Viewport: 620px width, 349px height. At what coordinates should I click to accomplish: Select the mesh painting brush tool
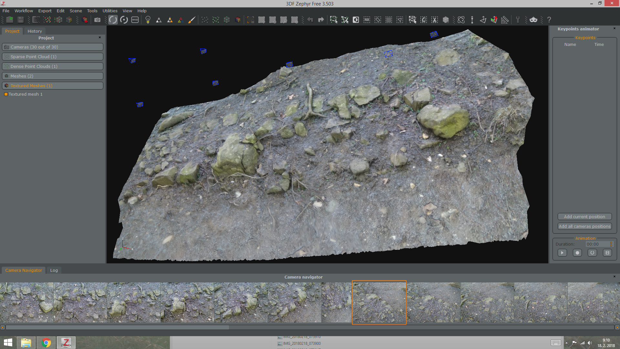[x=192, y=20]
